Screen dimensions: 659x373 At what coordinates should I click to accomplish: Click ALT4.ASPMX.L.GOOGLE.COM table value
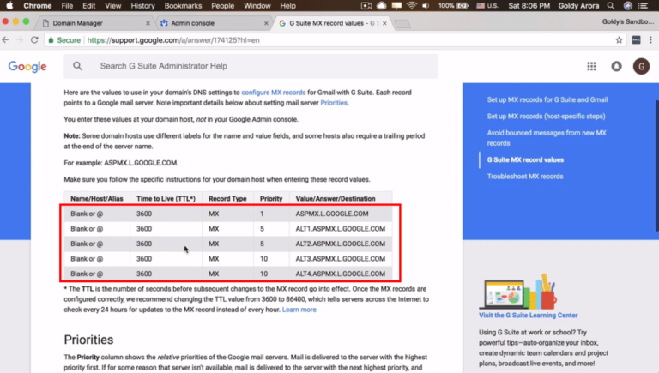(x=340, y=274)
